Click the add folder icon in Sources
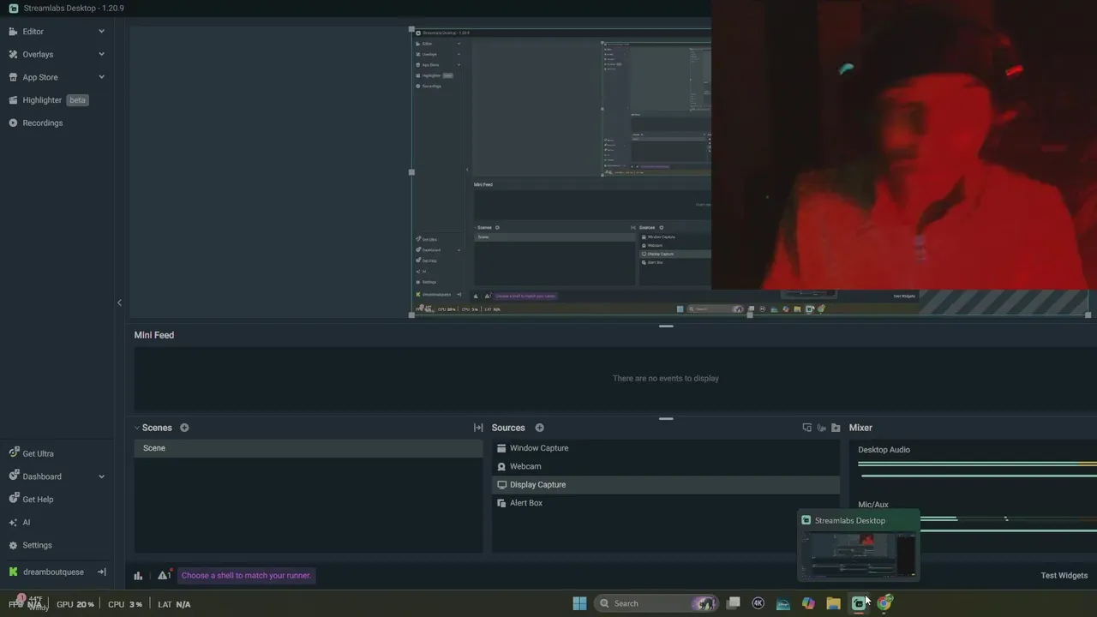The width and height of the screenshot is (1097, 617). [836, 428]
